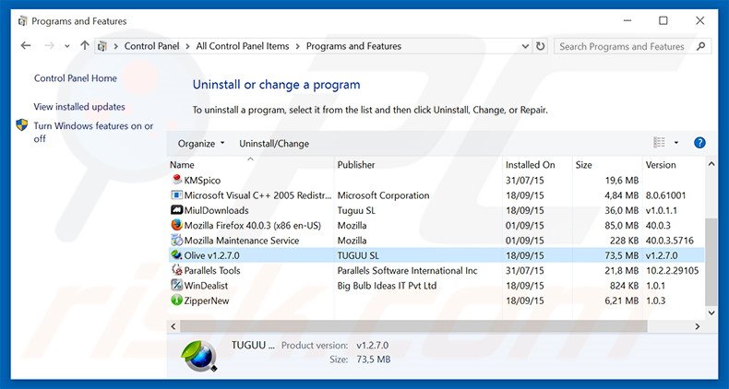This screenshot has height=389, width=729.
Task: Click the Parallels Tools icon
Action: pos(176,270)
